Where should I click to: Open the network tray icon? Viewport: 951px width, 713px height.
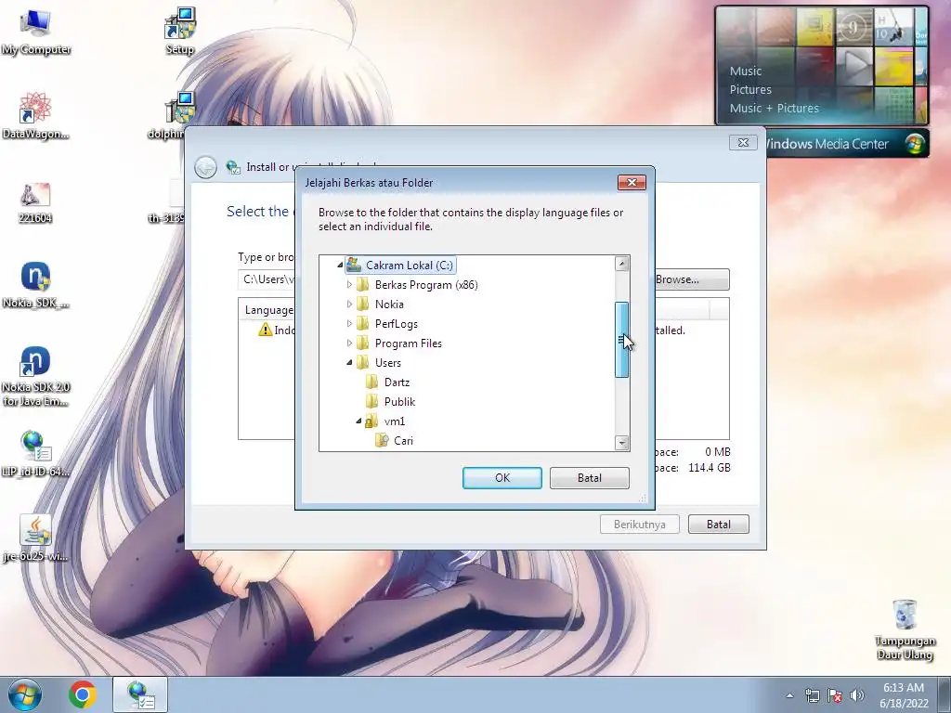click(812, 695)
